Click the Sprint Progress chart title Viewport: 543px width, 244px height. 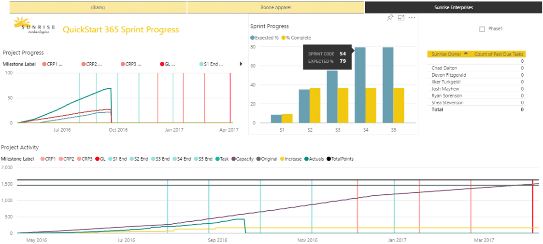pyautogui.click(x=270, y=26)
